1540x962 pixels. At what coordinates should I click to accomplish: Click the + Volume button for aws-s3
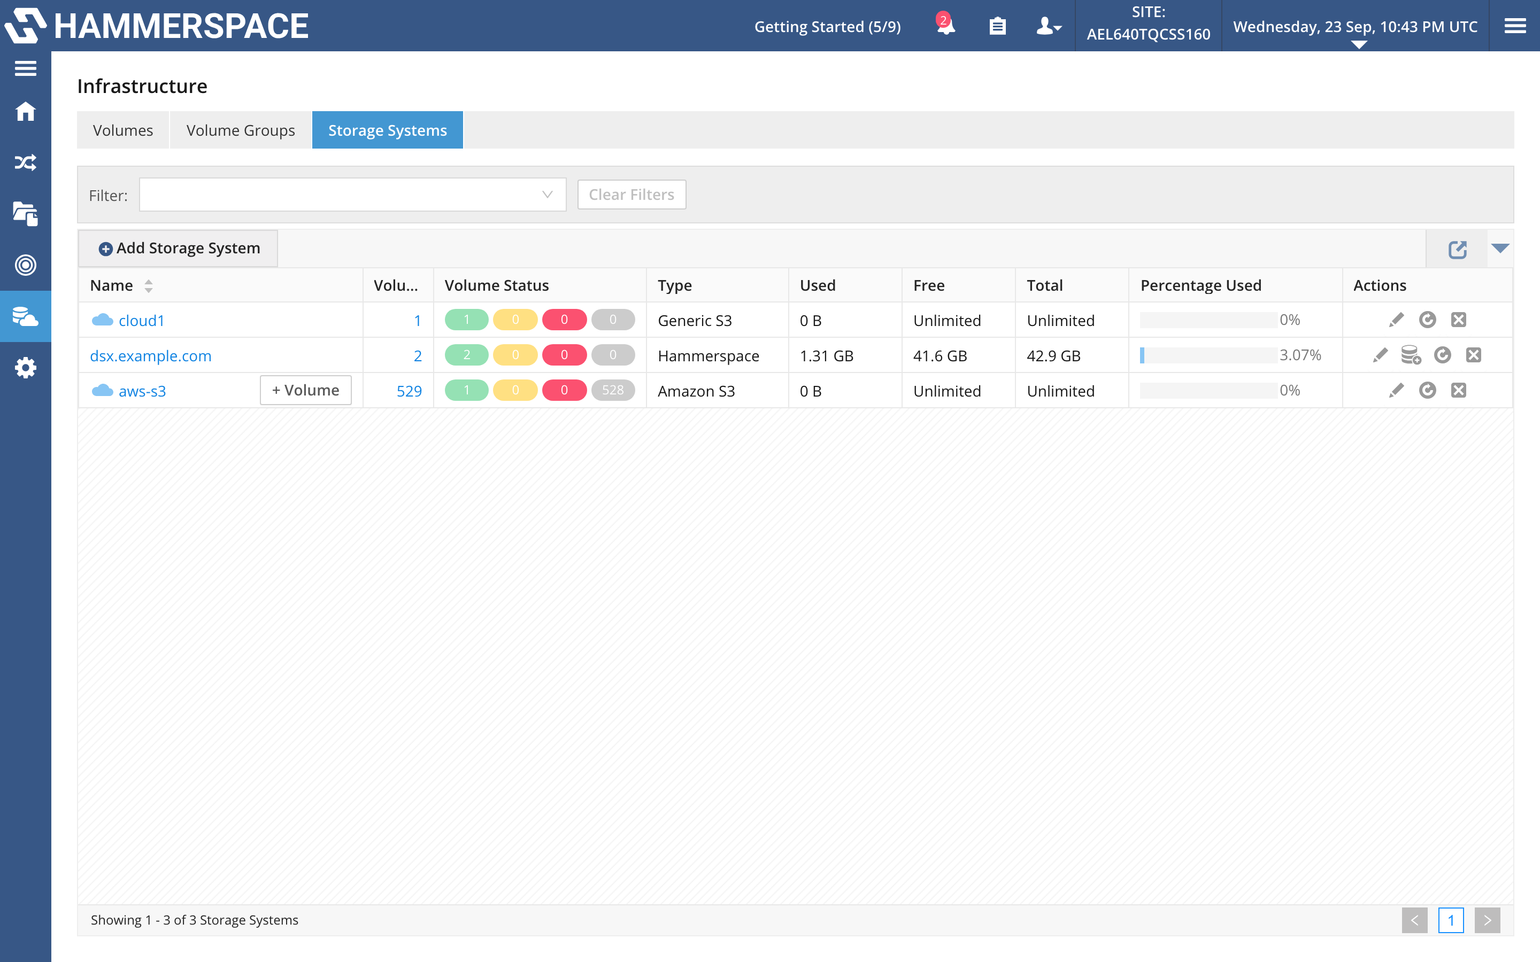click(305, 390)
